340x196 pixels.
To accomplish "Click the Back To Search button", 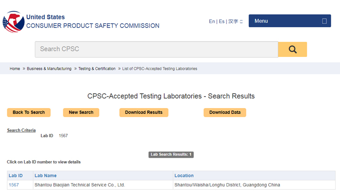I will point(29,112).
